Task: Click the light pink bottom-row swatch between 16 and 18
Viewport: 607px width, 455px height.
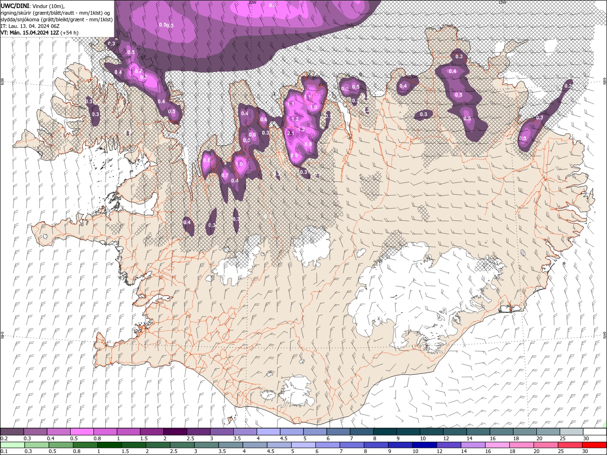Action: click(497, 445)
